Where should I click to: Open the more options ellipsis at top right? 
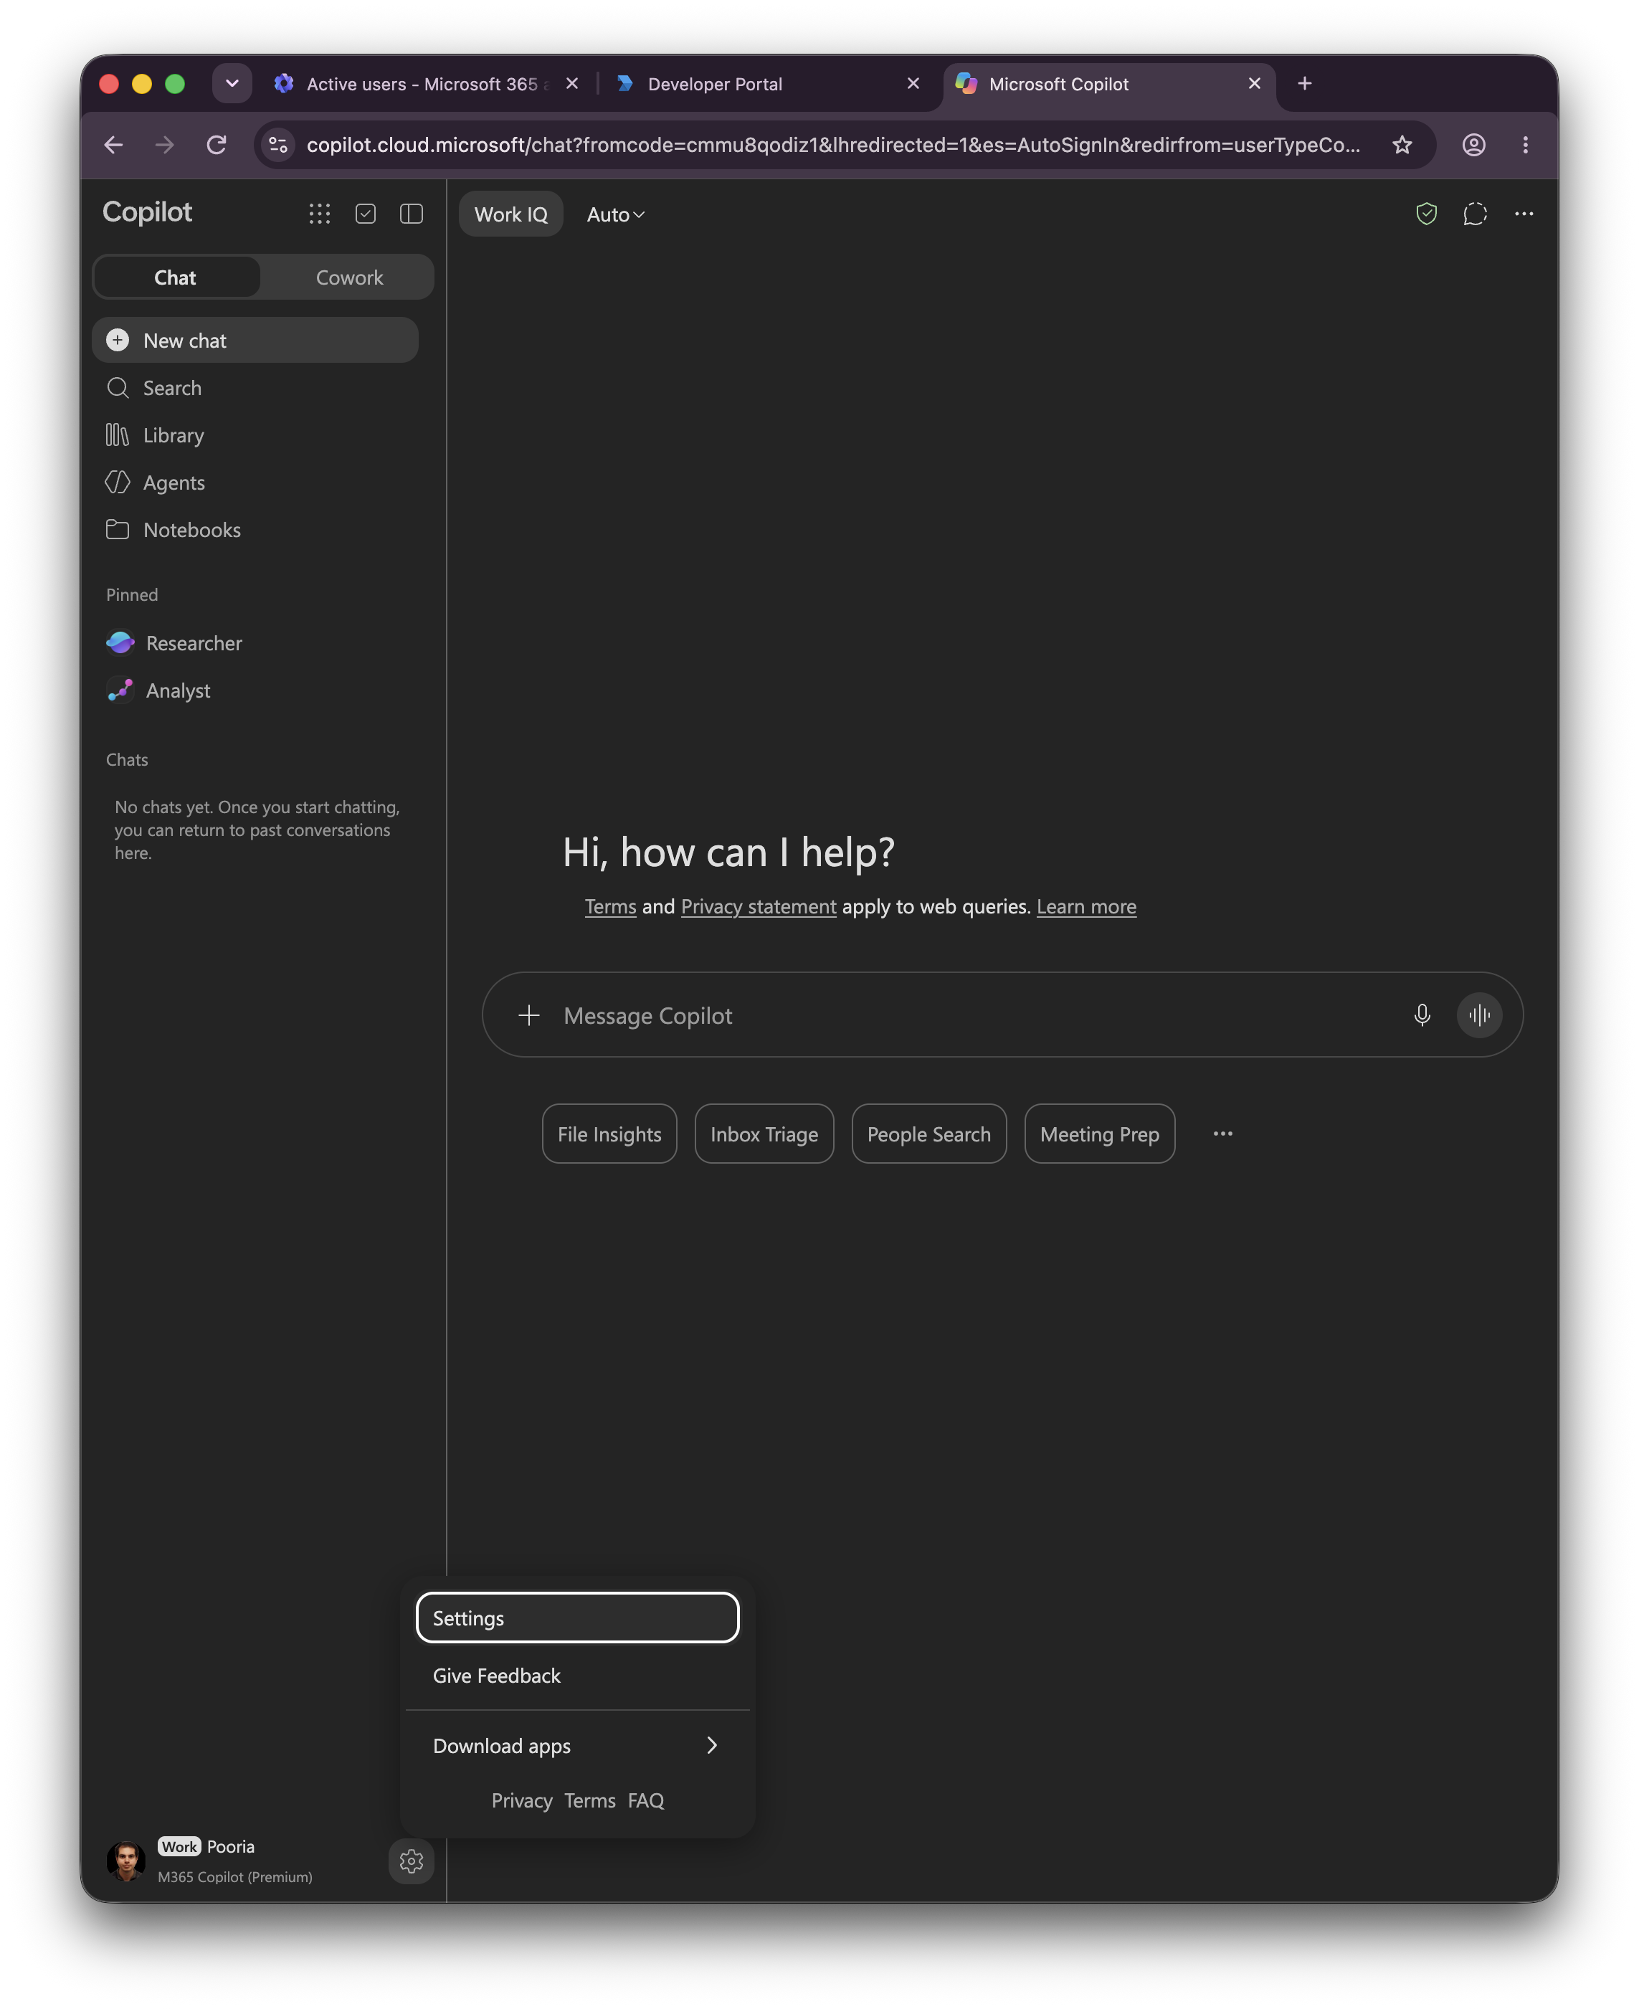pyautogui.click(x=1524, y=214)
